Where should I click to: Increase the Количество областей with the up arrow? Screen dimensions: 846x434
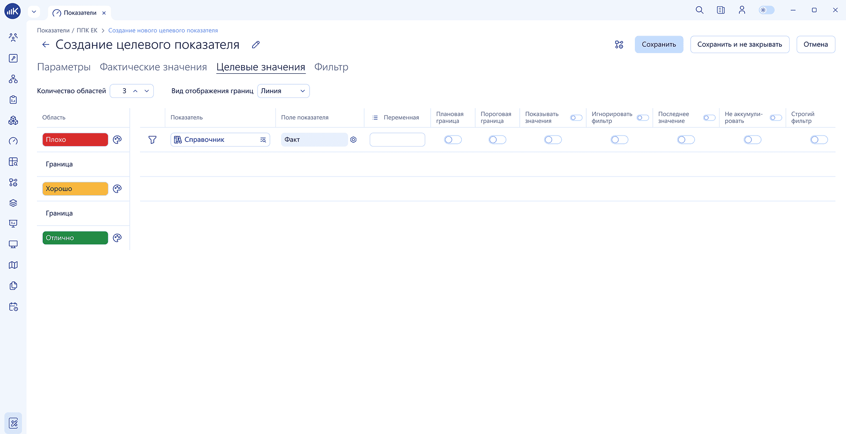135,91
